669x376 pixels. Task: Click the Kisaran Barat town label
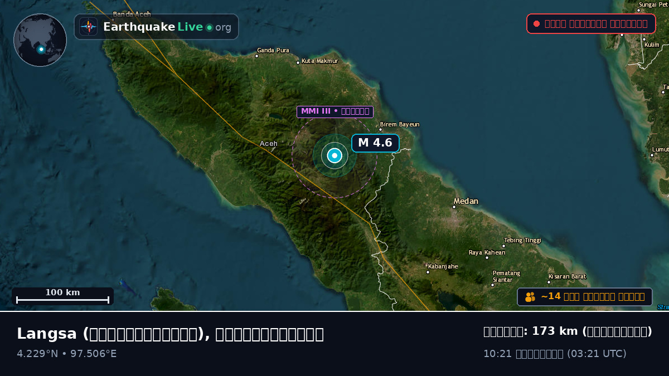pos(567,276)
